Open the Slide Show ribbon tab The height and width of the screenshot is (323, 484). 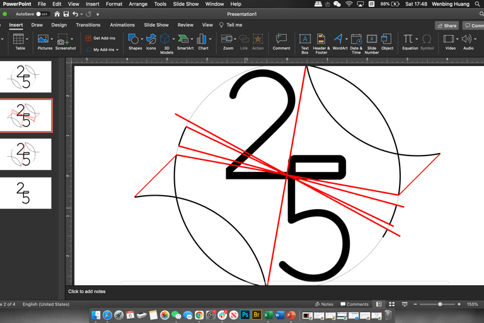tap(156, 25)
